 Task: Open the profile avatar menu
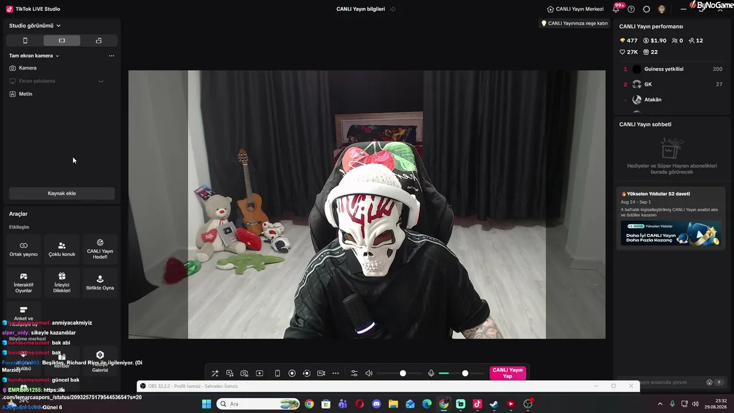click(x=662, y=9)
